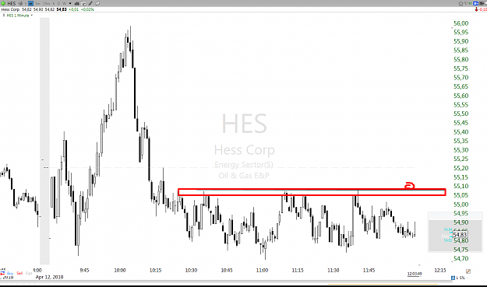Click the trade arrows icon beside Buy
This screenshot has height=287, width=487.
[2, 273]
